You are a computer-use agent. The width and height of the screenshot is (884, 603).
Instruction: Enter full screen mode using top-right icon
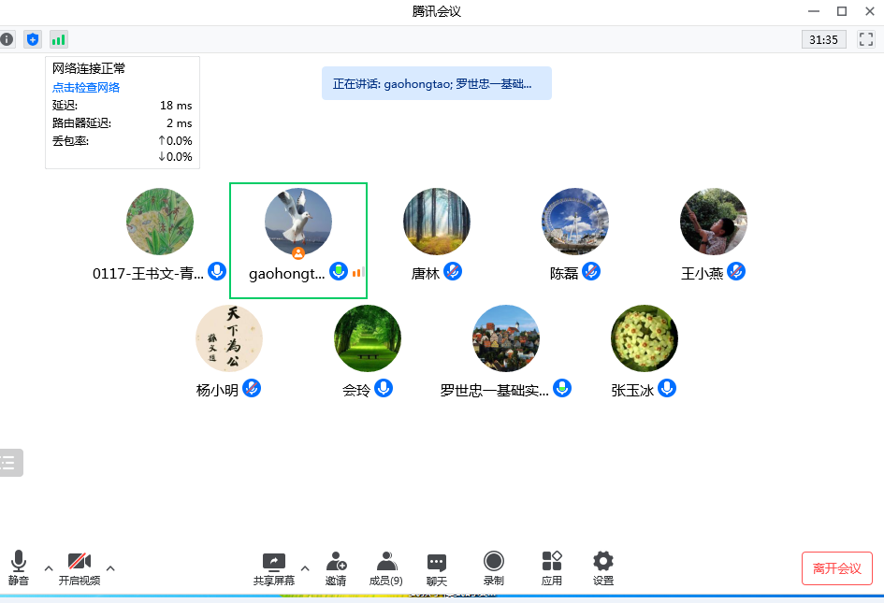pos(866,39)
